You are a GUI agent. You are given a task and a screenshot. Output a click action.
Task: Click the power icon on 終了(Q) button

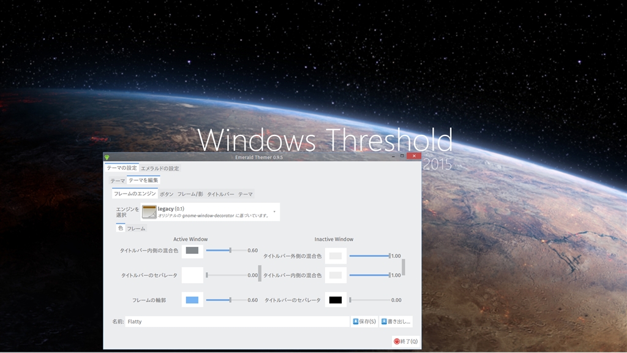click(x=397, y=341)
